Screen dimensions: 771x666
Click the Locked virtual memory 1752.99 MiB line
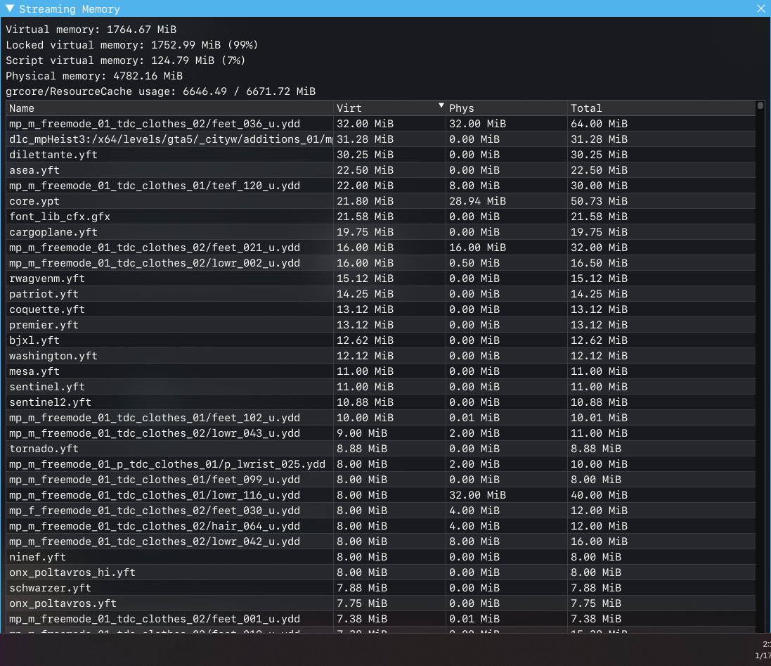tap(131, 45)
